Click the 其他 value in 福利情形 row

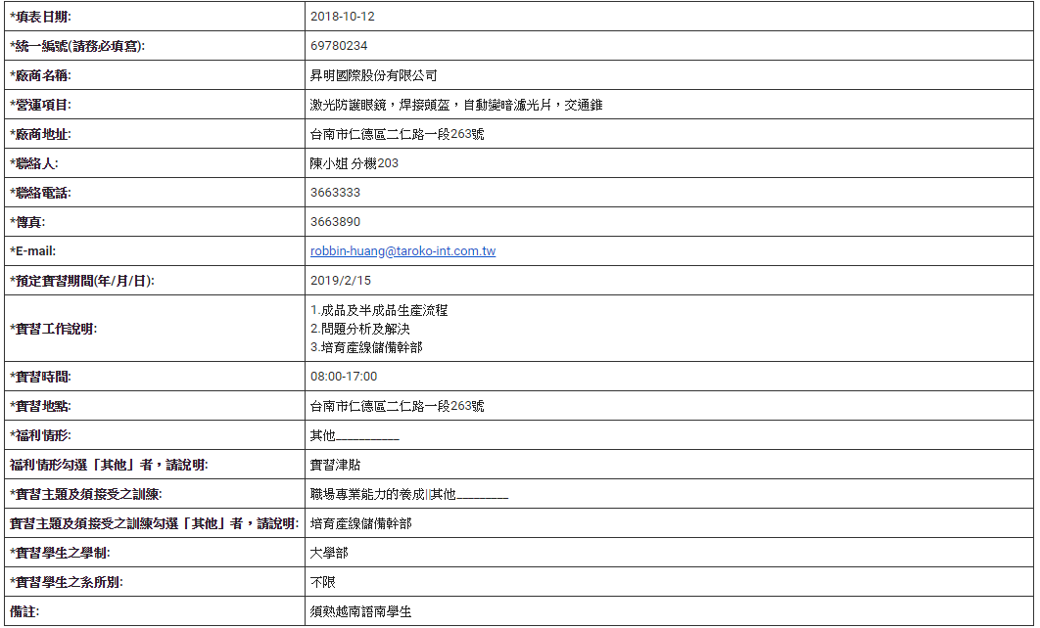[355, 435]
